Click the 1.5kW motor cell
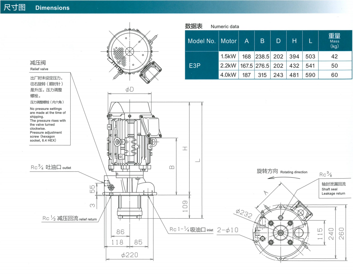Image resolution: width=353 pixels, height=274 pixels. 228,56
